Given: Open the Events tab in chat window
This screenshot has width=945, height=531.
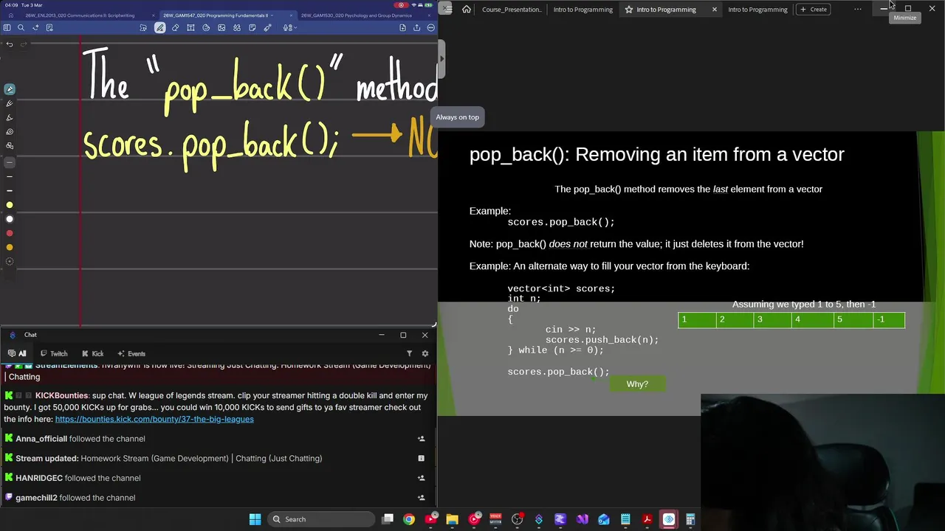Looking at the screenshot, I should (131, 353).
